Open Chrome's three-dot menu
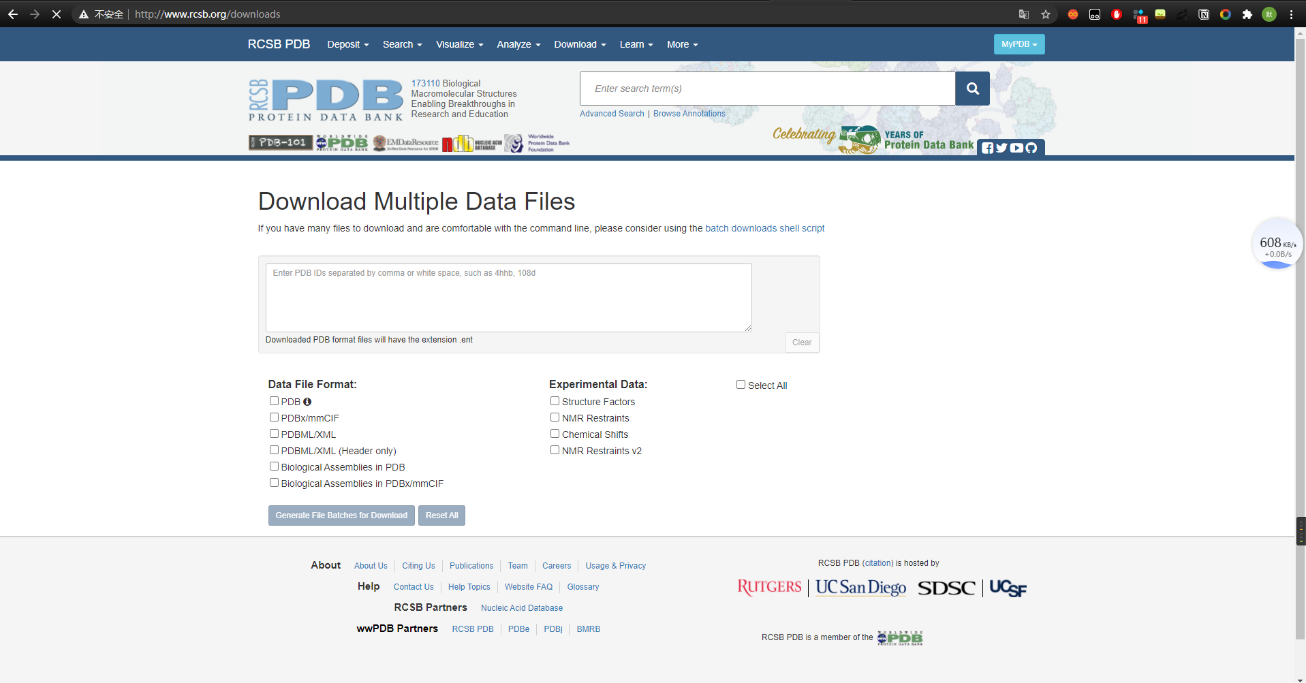The height and width of the screenshot is (683, 1306). click(x=1291, y=14)
